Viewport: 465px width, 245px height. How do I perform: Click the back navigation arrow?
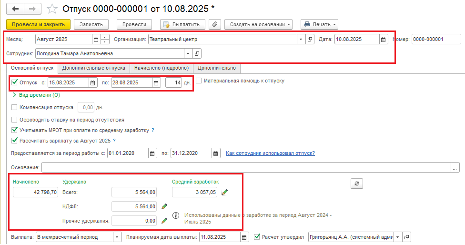[x=15, y=9]
